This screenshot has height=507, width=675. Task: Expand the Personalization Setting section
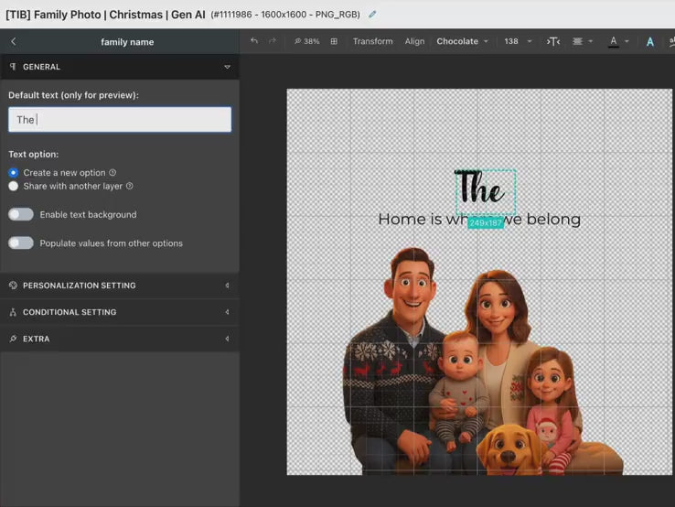tap(119, 286)
